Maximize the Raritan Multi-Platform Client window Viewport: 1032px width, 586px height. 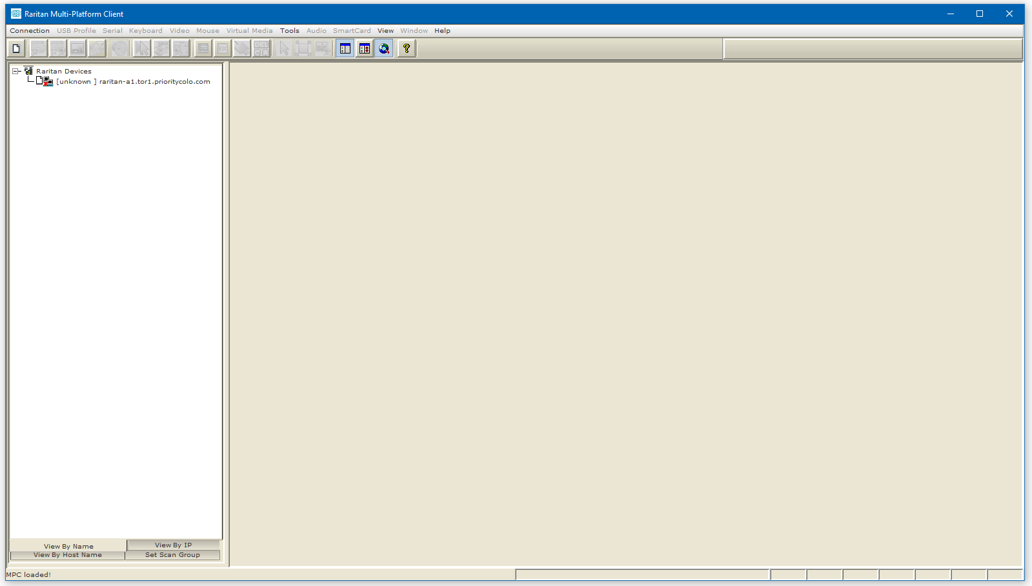980,14
